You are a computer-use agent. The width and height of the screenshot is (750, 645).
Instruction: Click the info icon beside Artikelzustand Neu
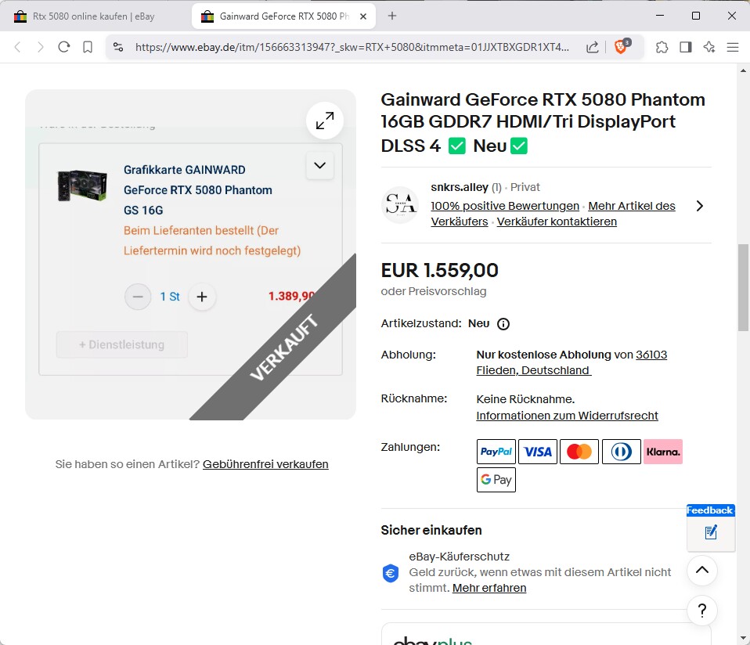click(503, 324)
